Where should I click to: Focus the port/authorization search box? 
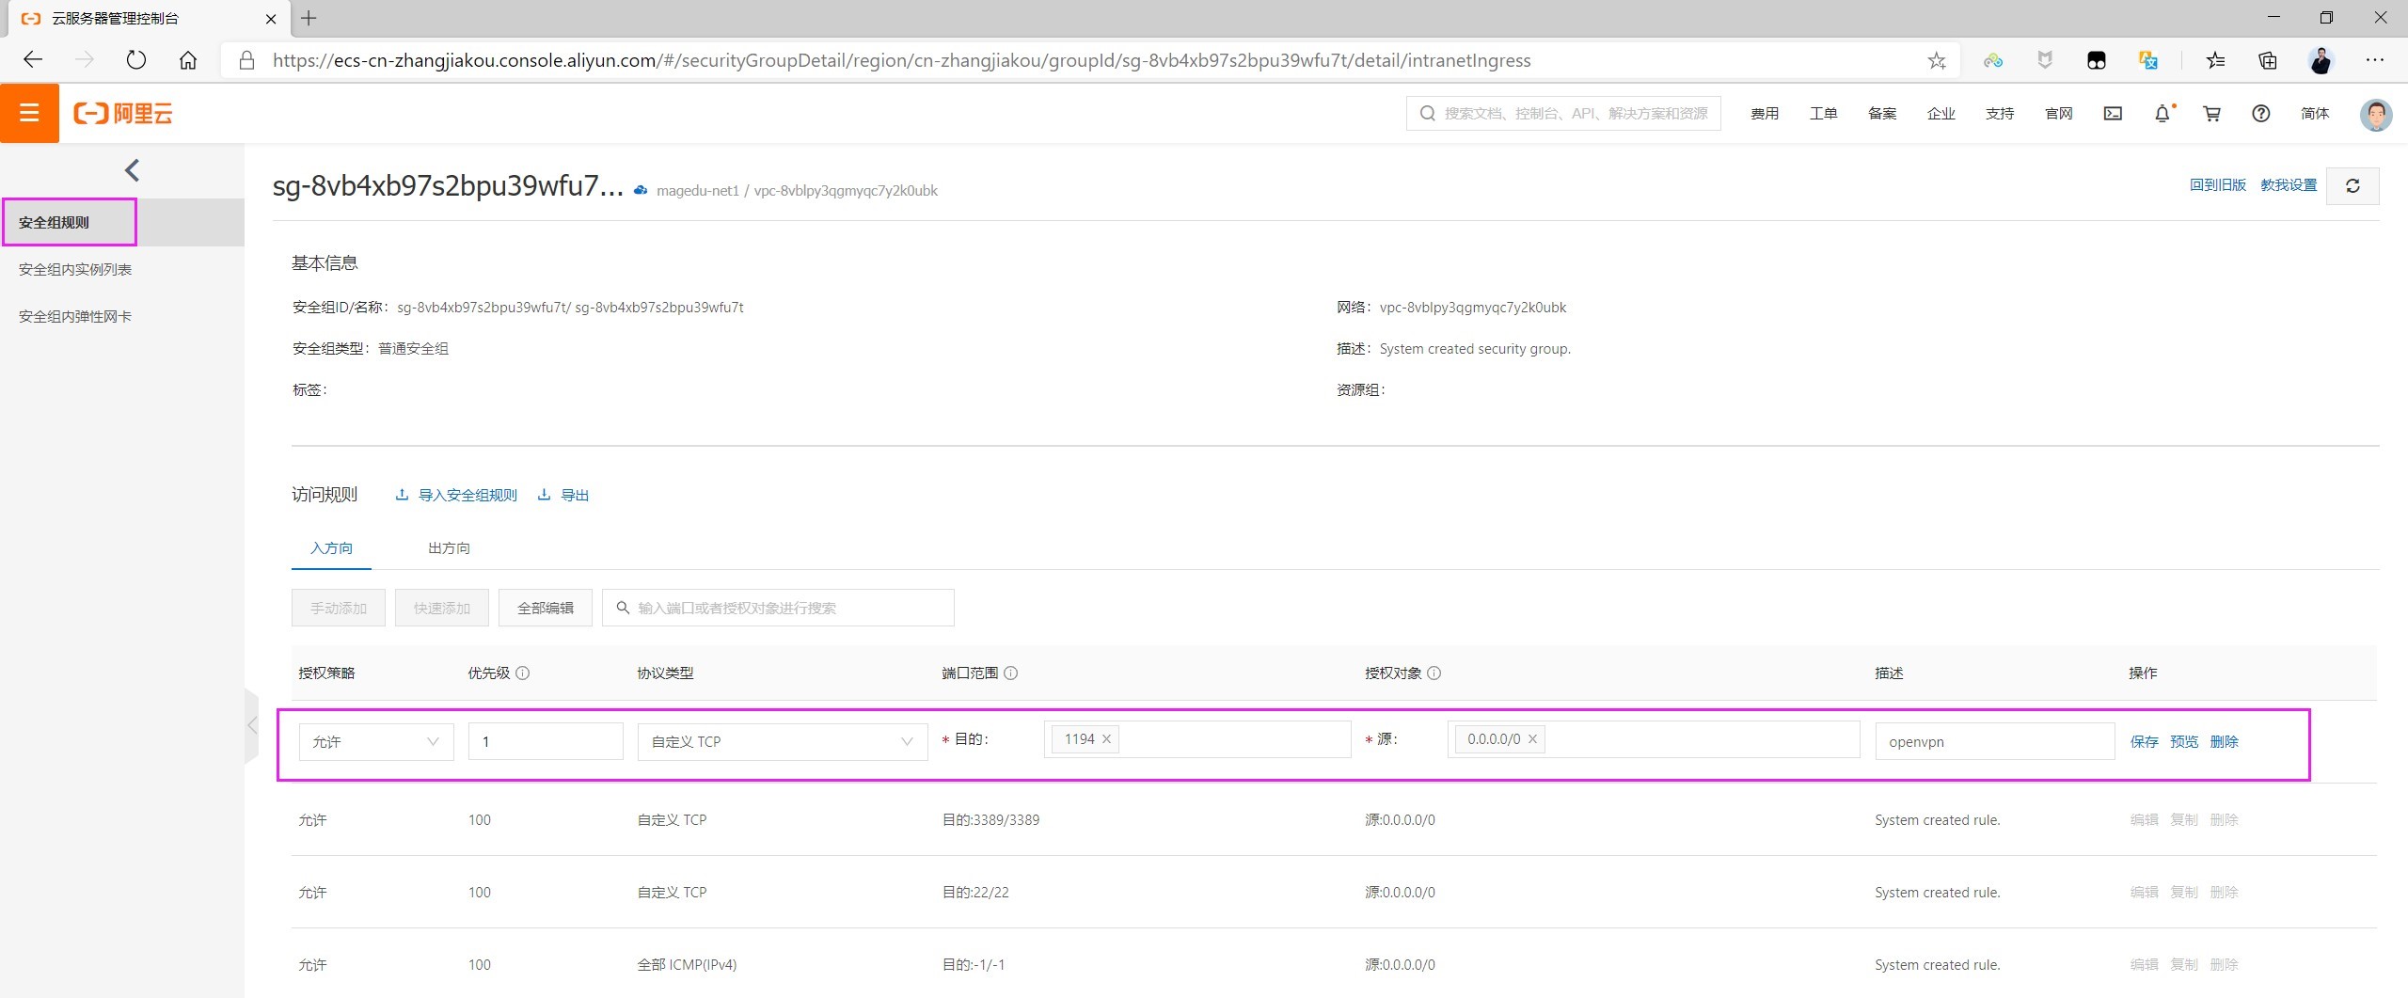[778, 608]
